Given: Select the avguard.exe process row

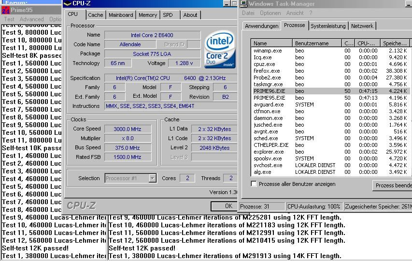Looking at the screenshot, I should click(330, 104).
